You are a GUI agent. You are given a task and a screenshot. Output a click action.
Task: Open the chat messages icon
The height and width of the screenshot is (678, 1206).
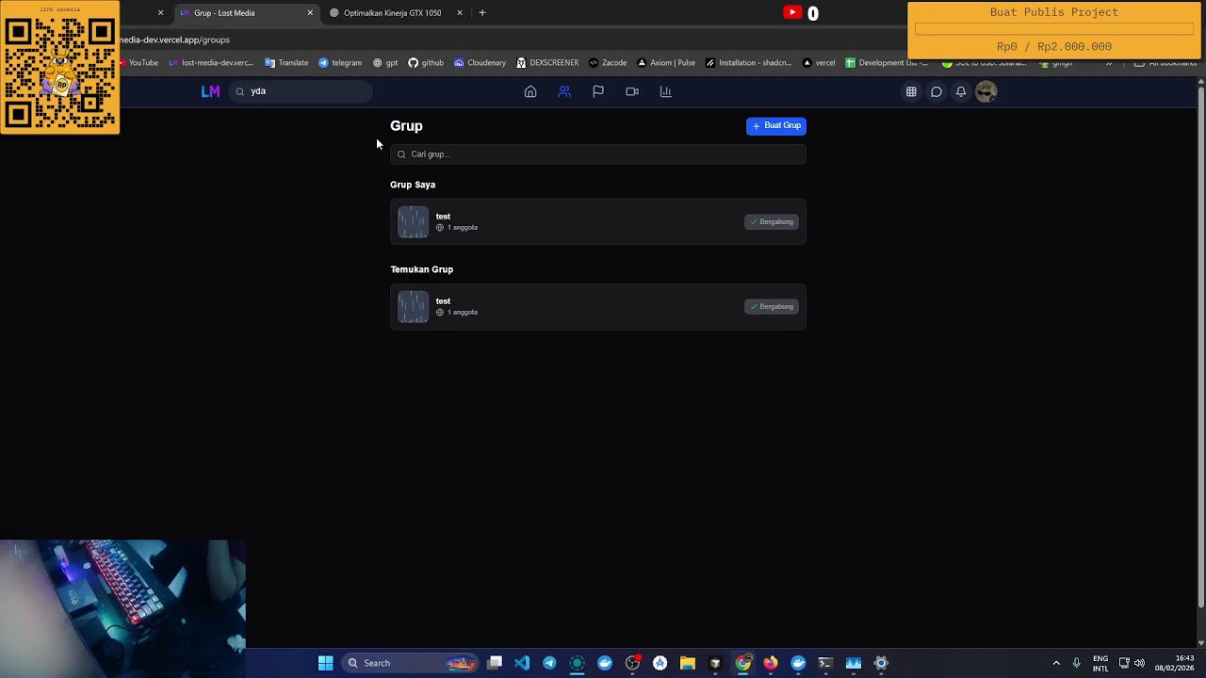pos(937,91)
